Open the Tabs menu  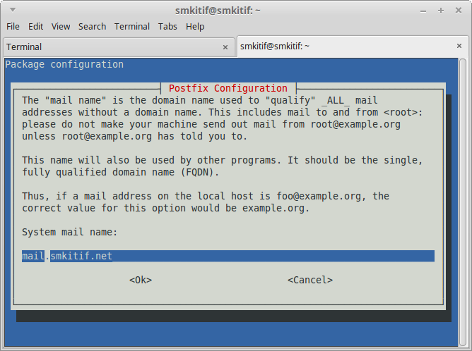[167, 26]
